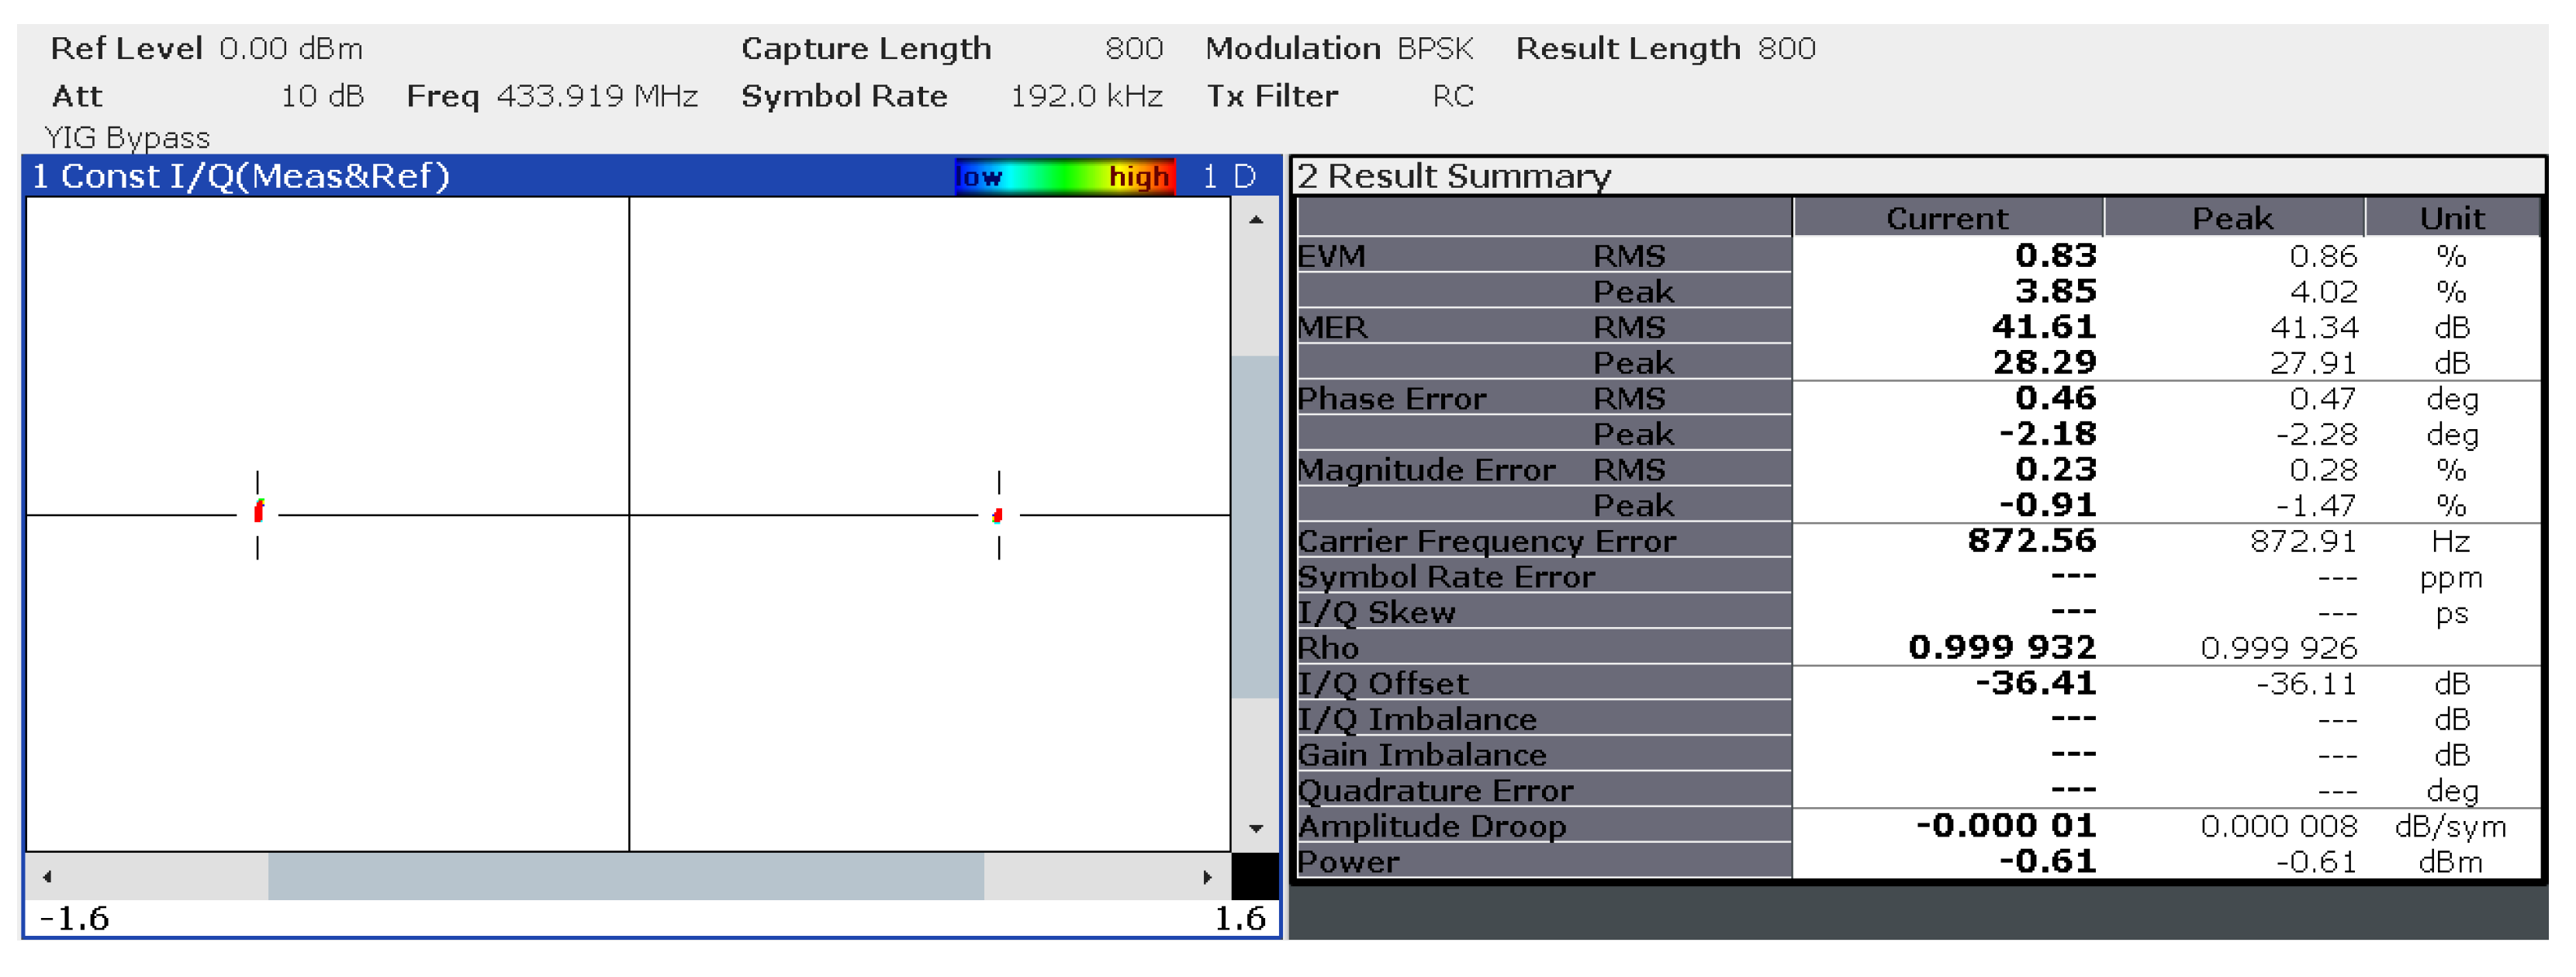Click the scroll down arrow in constellation view
The height and width of the screenshot is (977, 2576).
click(x=1256, y=828)
